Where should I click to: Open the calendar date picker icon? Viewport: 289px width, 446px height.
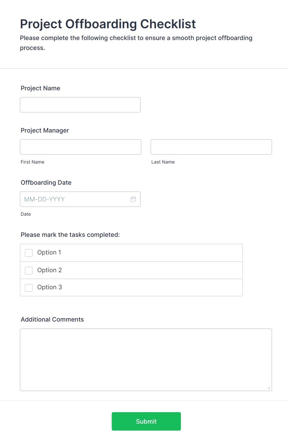pyautogui.click(x=133, y=199)
